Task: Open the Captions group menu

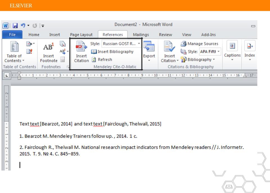Action: [232, 51]
